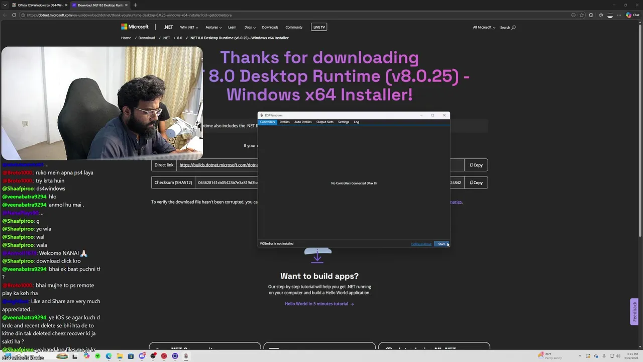Open the DS4Windows Settings tab
The width and height of the screenshot is (643, 362).
(x=344, y=122)
